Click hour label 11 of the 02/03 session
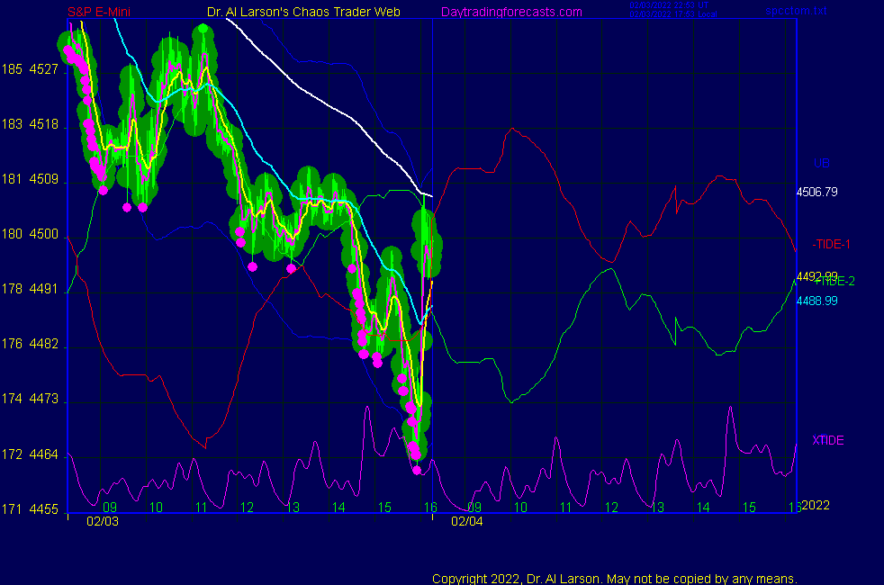The width and height of the screenshot is (884, 585). coord(202,508)
